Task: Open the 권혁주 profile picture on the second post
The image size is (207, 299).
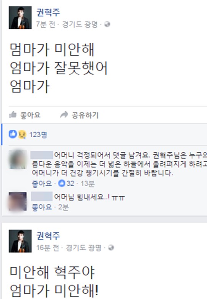Action: (20, 241)
